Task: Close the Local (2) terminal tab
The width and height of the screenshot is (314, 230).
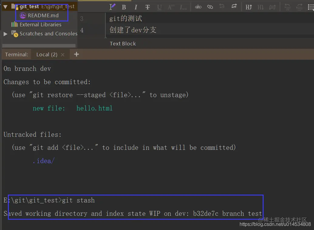Action: [x=63, y=54]
